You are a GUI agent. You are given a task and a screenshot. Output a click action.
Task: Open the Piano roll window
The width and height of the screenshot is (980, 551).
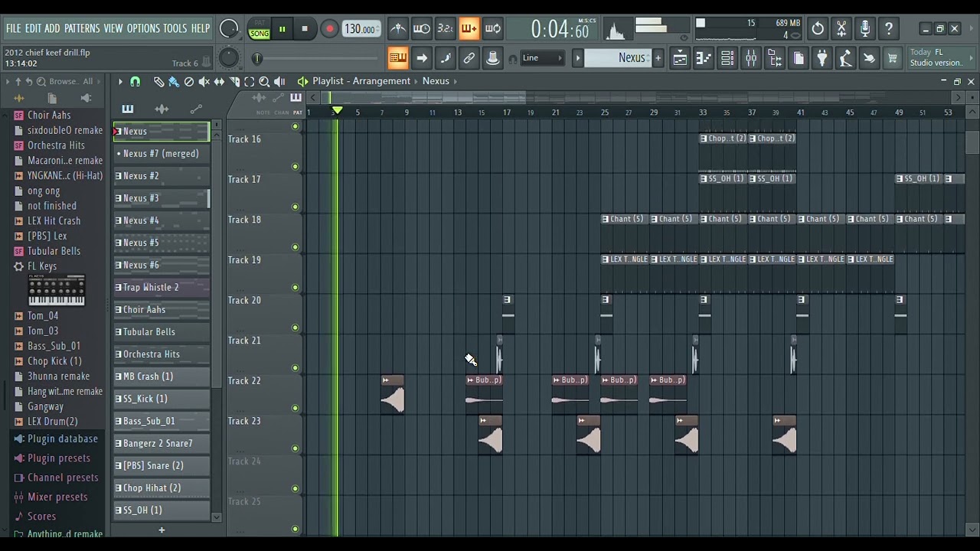point(704,58)
